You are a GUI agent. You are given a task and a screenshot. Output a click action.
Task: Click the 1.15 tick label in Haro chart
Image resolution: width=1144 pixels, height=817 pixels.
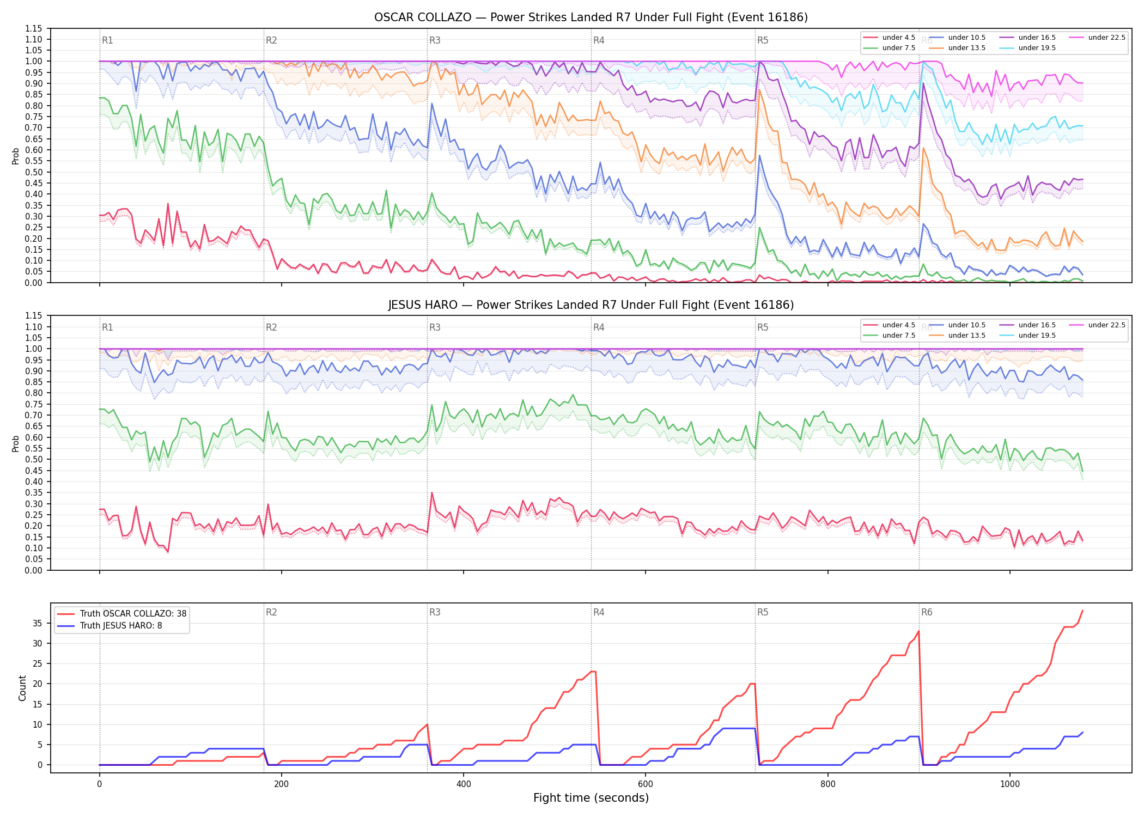[34, 316]
